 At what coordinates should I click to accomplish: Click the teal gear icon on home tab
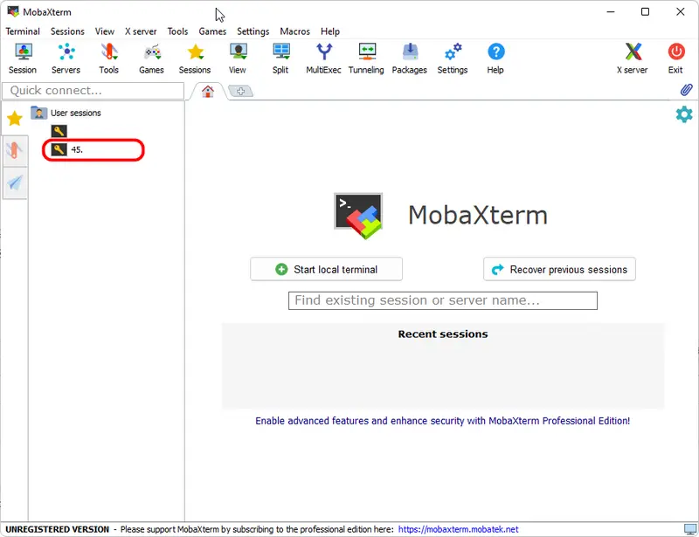coord(684,114)
